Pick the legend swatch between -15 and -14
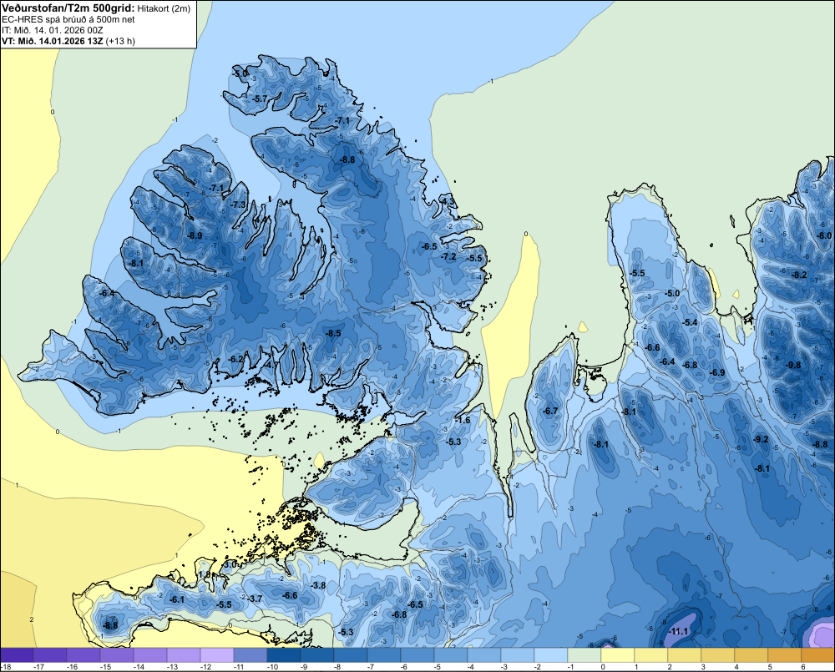This screenshot has height=672, width=835. [117, 655]
